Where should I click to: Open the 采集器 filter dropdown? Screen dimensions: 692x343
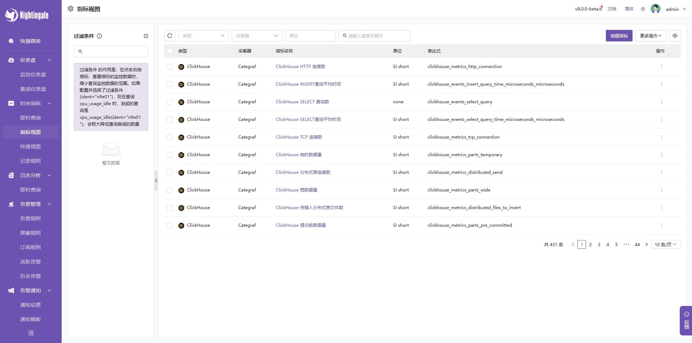click(x=257, y=36)
